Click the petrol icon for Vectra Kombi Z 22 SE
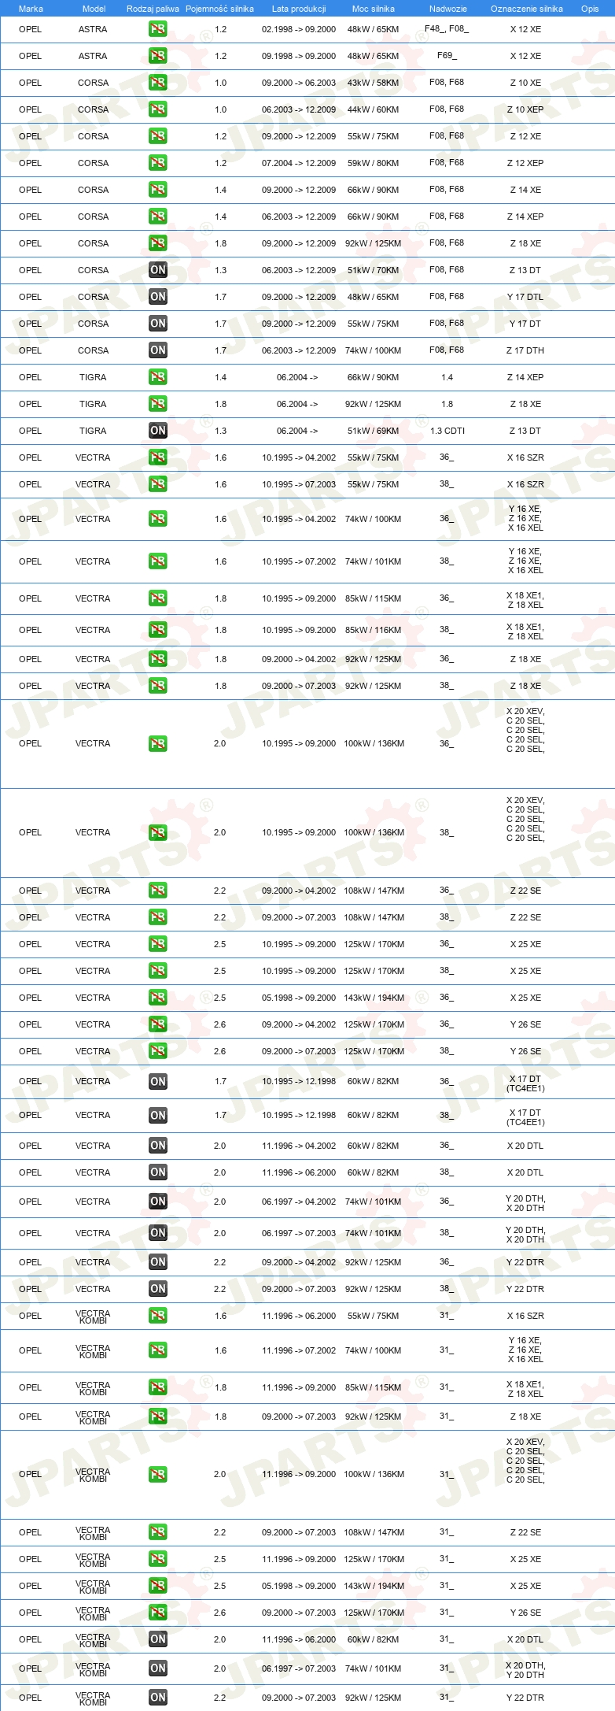The width and height of the screenshot is (615, 1711). coord(157,1532)
